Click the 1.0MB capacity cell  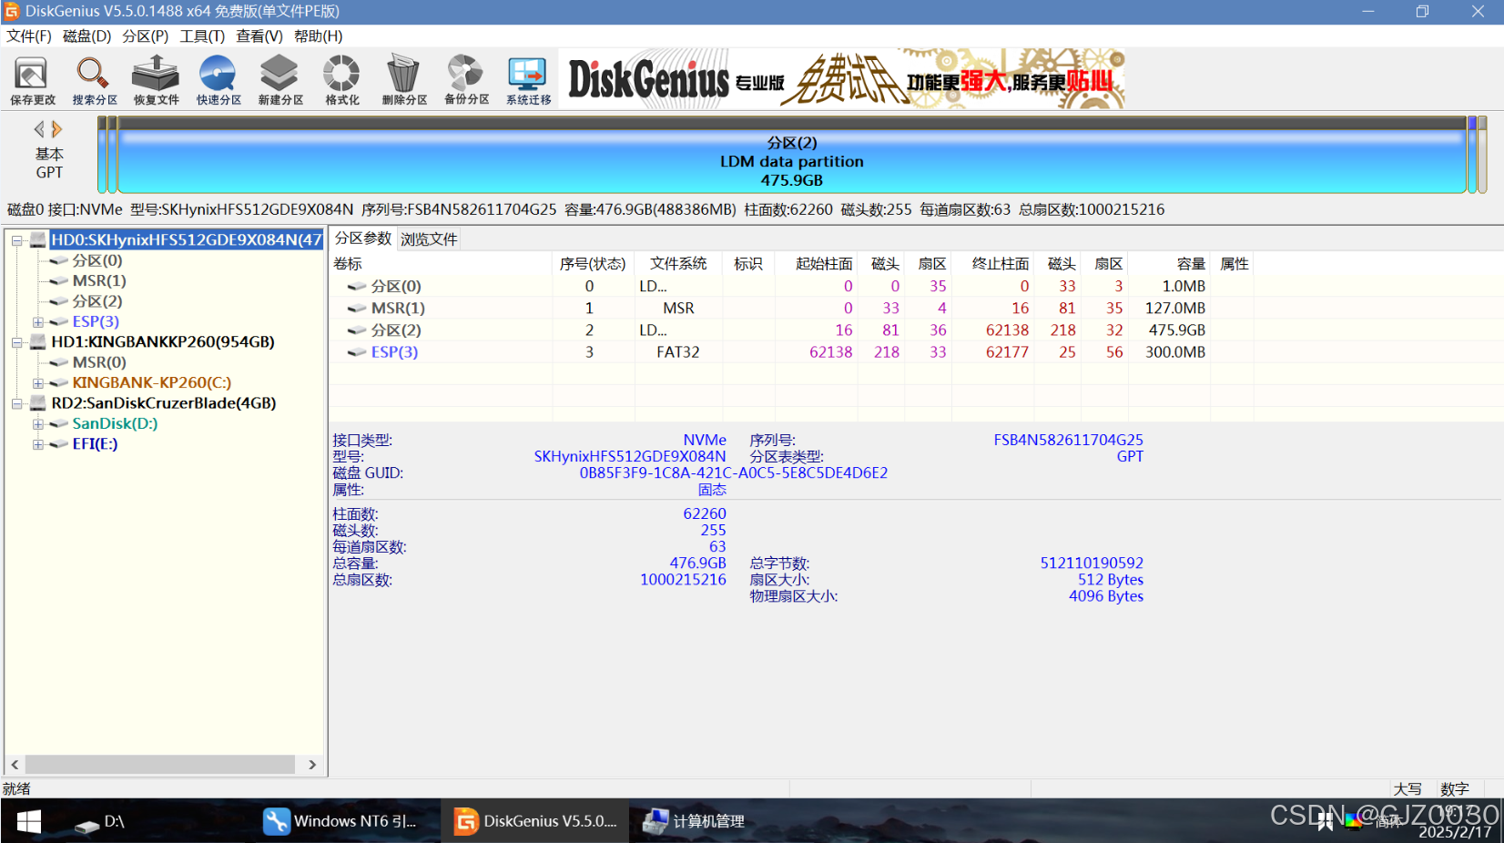1184,286
